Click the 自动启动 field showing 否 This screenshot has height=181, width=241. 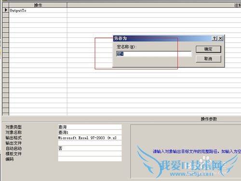pos(90,148)
